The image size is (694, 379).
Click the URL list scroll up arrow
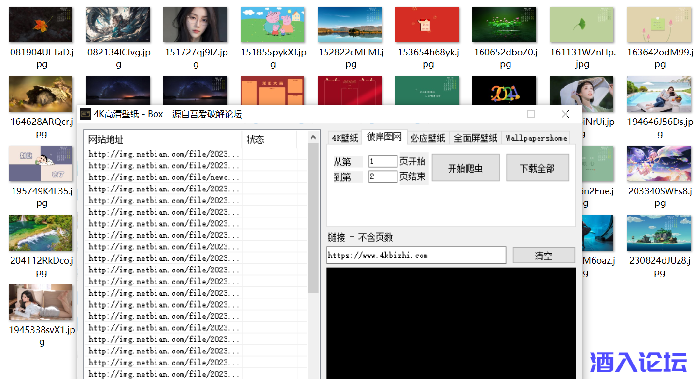(314, 137)
